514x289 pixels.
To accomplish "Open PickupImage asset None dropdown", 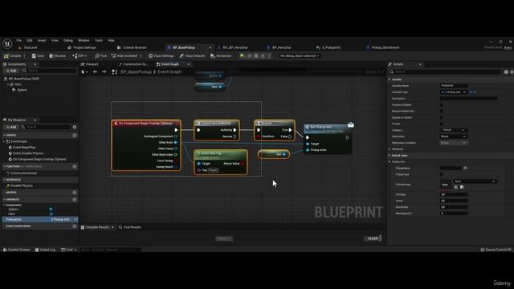I will [475, 181].
